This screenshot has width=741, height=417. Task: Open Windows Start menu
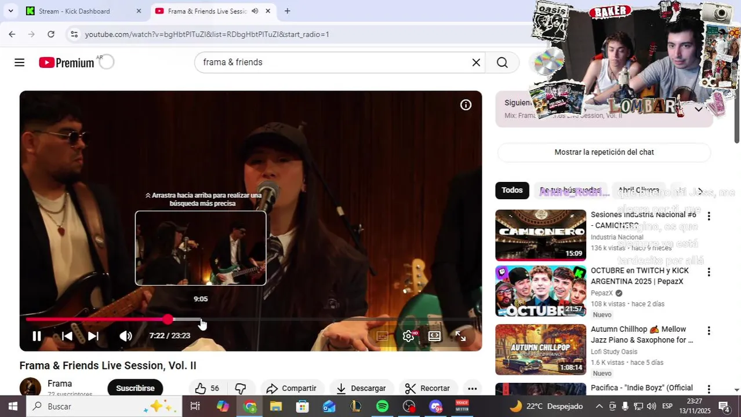click(13, 407)
